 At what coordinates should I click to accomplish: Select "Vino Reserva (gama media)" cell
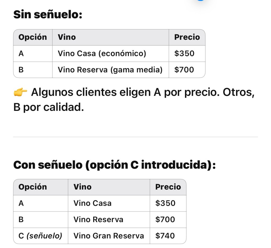110,70
